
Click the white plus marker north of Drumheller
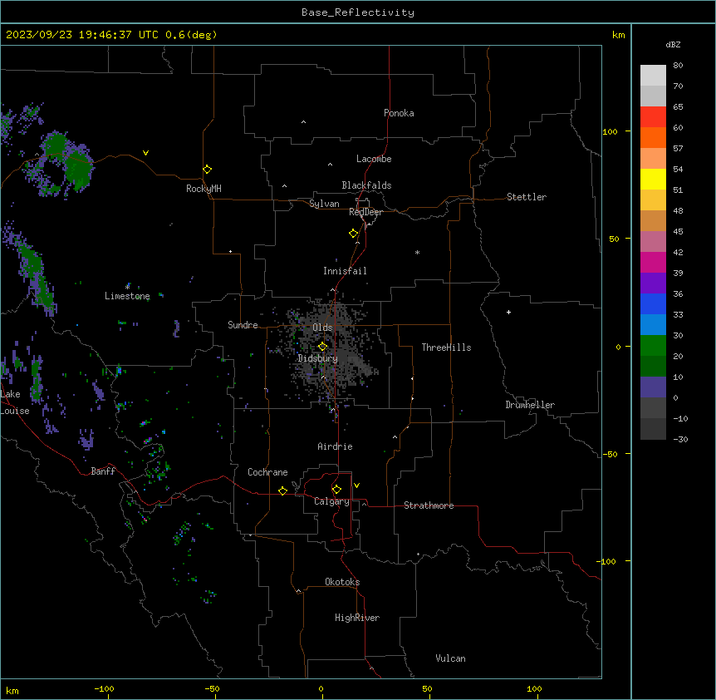[508, 312]
